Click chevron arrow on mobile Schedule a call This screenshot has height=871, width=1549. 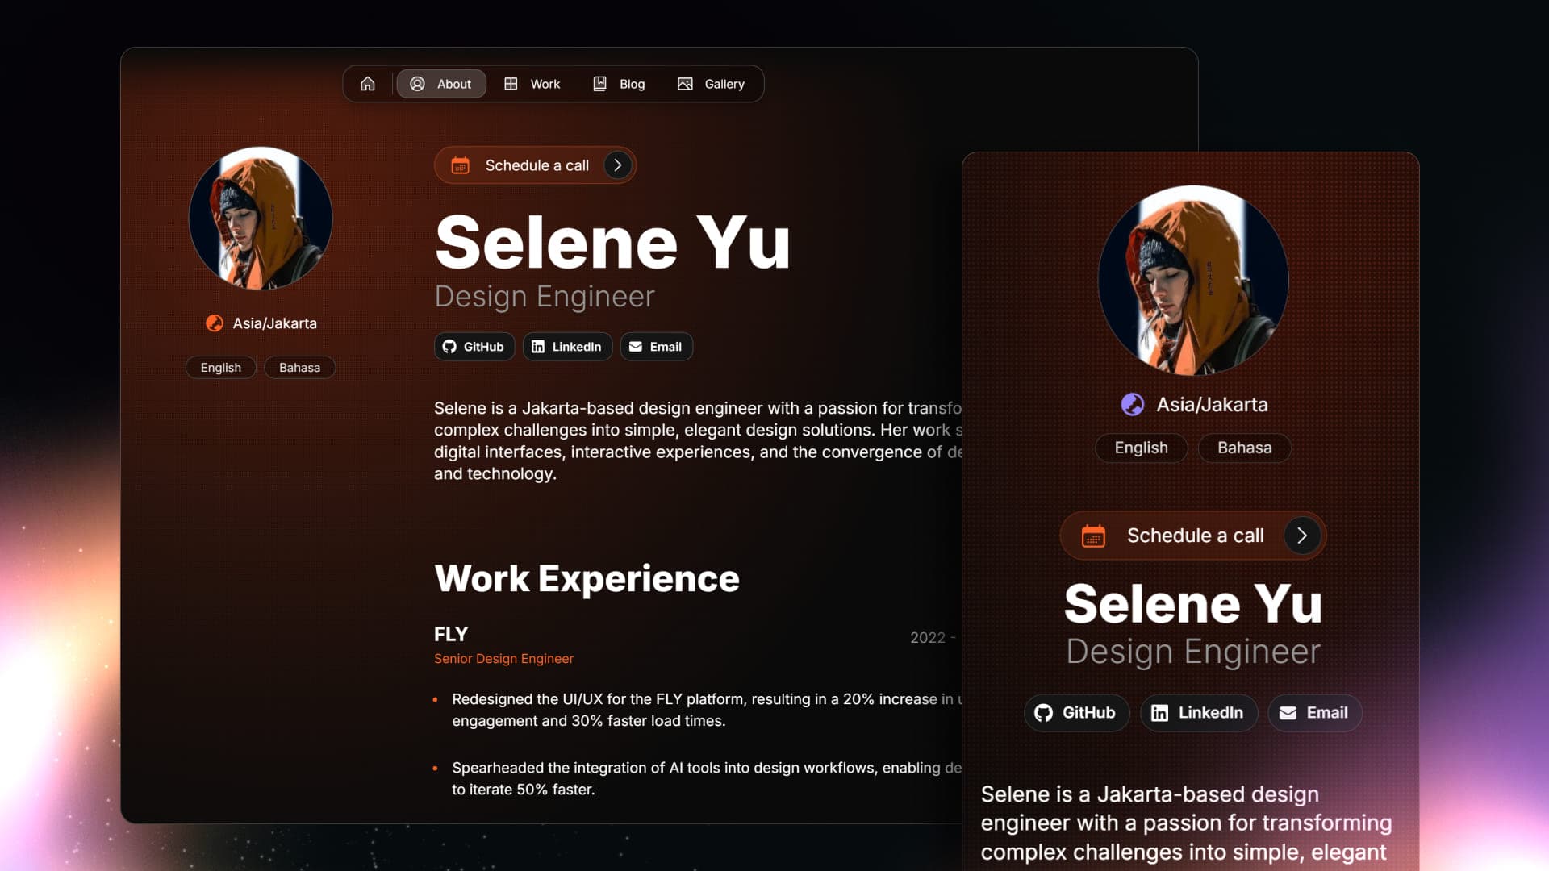[1301, 536]
